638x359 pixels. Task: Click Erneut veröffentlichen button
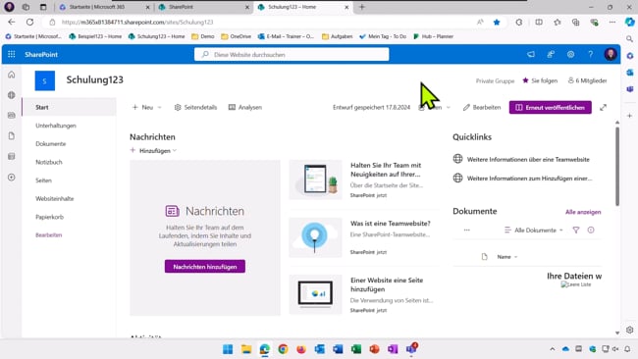tap(550, 107)
